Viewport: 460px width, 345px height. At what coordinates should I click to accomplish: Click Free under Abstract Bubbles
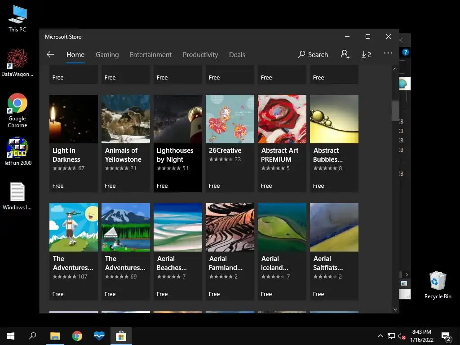[x=318, y=186]
